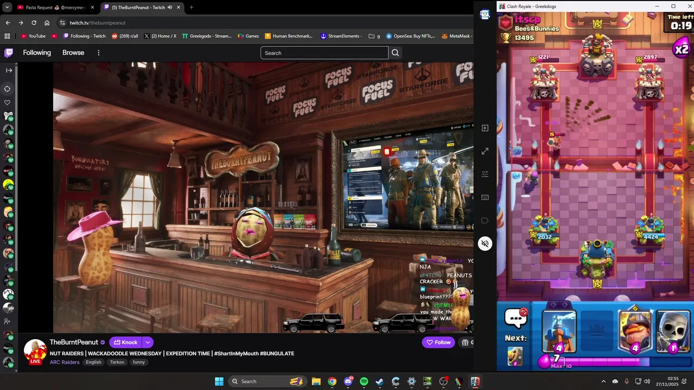694x390 pixels.
Task: Select the 1-elixir skeletons card
Action: [x=673, y=332]
